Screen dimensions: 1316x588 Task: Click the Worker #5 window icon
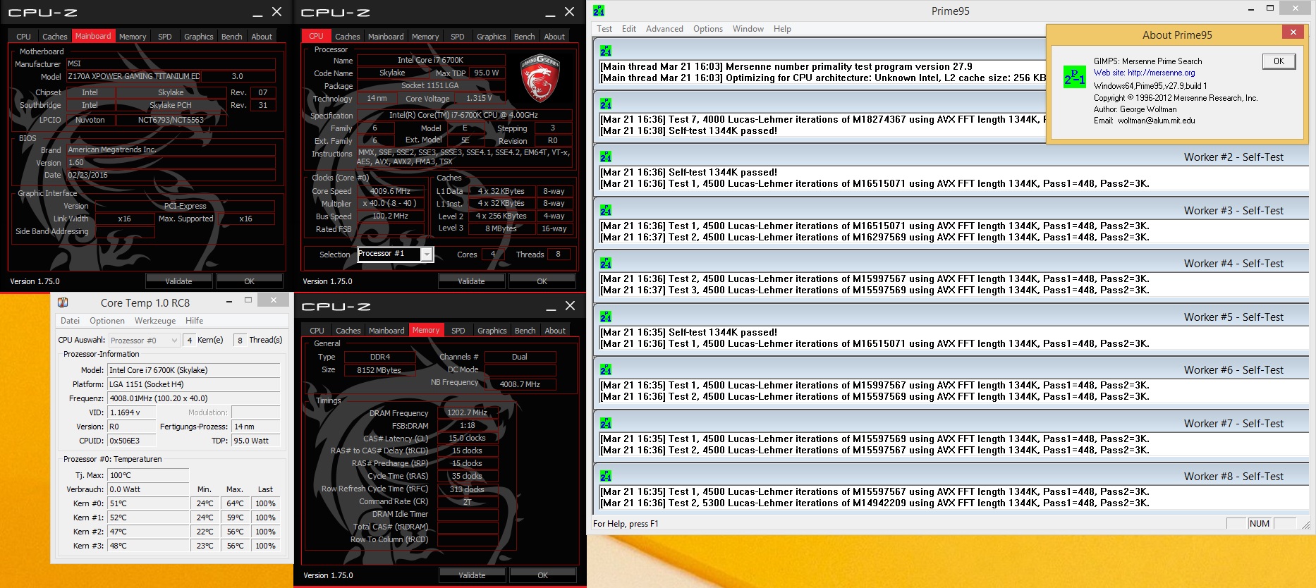click(606, 317)
